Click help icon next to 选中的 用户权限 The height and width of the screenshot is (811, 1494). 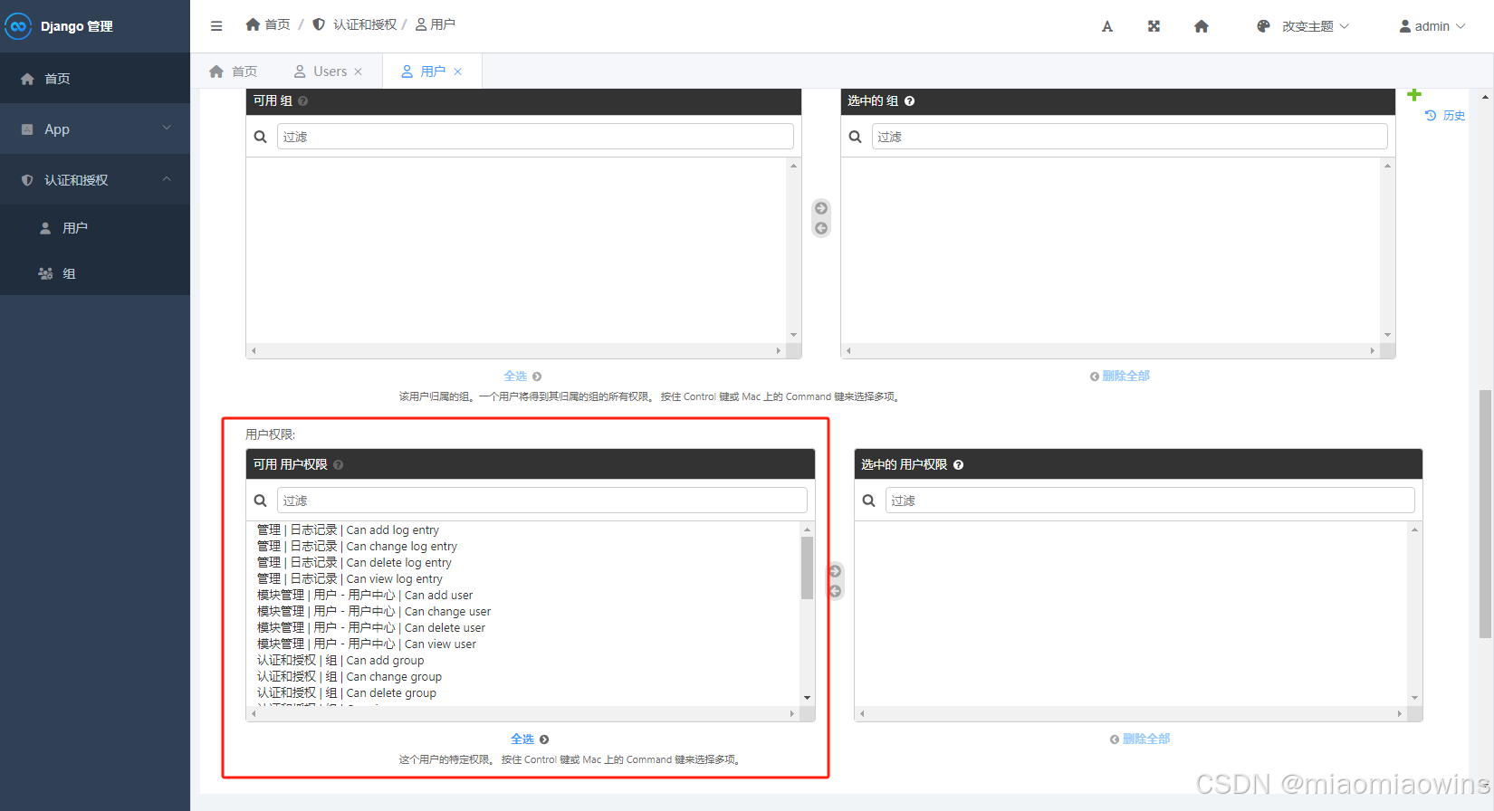coord(959,465)
